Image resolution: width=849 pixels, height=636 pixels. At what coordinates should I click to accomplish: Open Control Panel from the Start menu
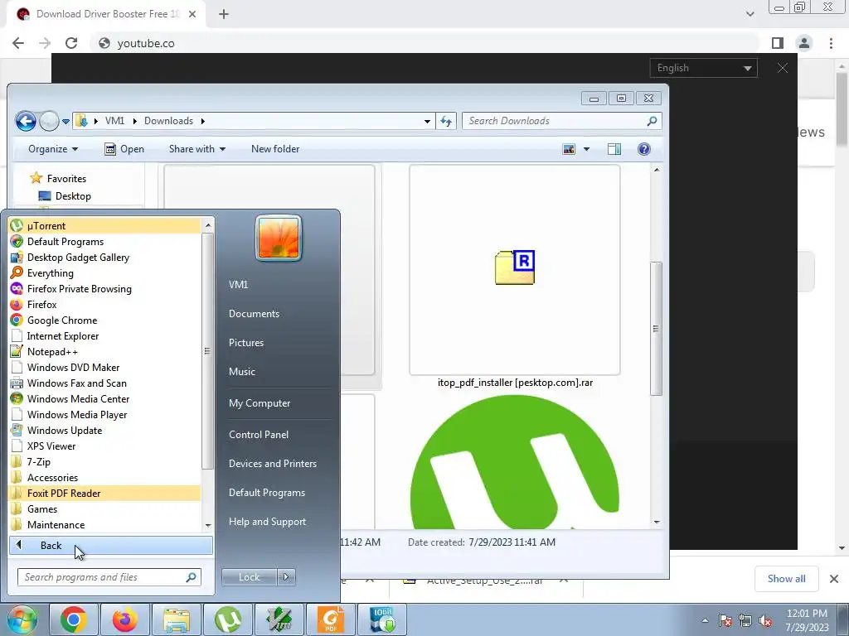tap(259, 434)
